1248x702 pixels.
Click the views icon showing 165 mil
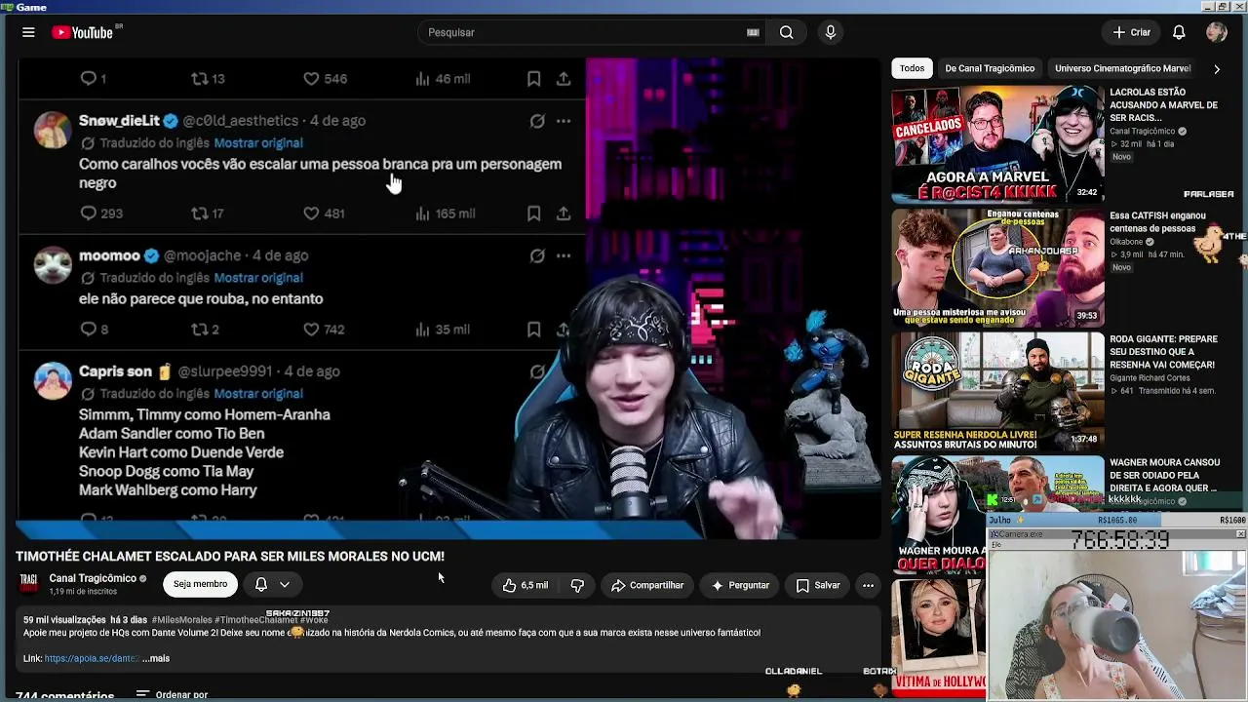(422, 214)
